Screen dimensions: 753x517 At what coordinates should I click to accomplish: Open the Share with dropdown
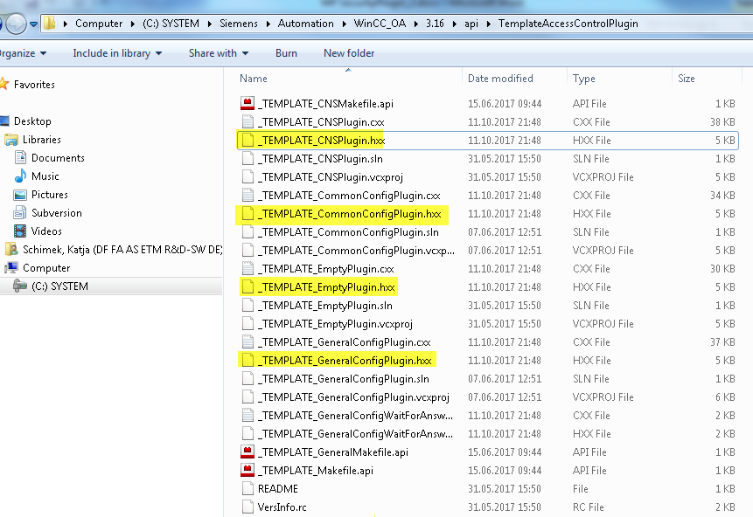[218, 53]
